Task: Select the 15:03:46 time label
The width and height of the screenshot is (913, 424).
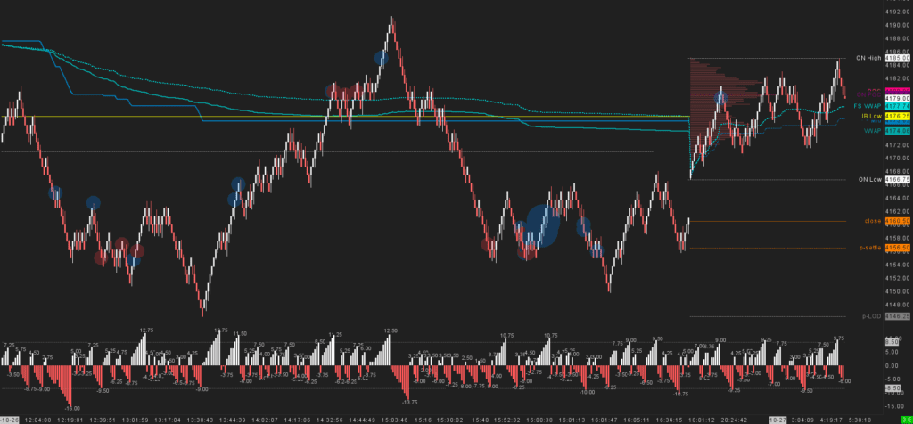Action: pyautogui.click(x=395, y=420)
